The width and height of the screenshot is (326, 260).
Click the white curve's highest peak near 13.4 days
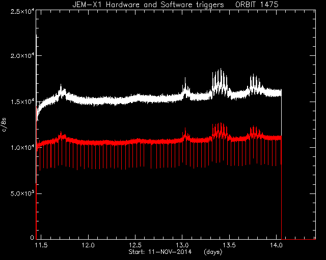(221, 69)
